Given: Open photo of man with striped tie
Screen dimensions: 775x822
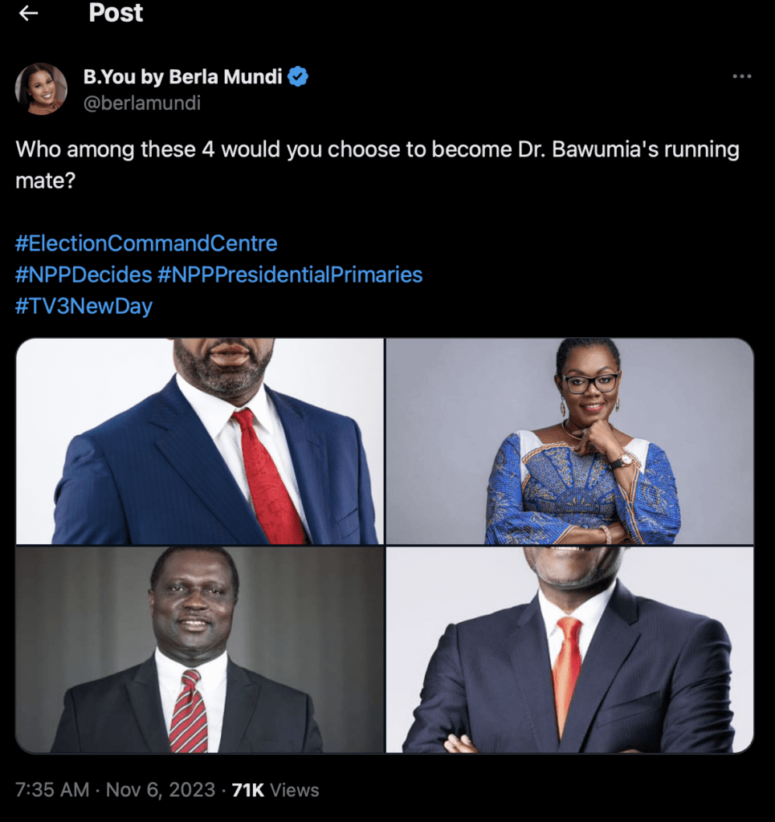Looking at the screenshot, I should point(200,649).
